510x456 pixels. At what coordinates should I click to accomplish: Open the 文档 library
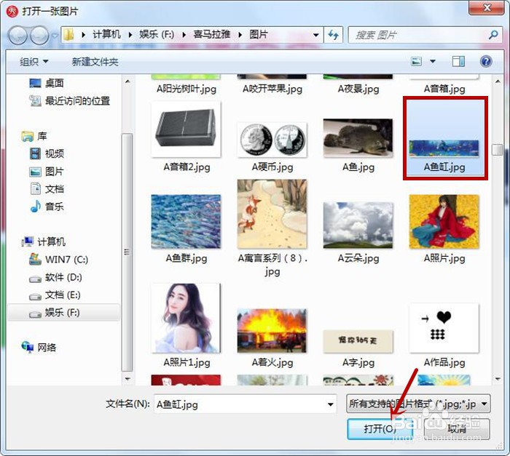pyautogui.click(x=47, y=188)
